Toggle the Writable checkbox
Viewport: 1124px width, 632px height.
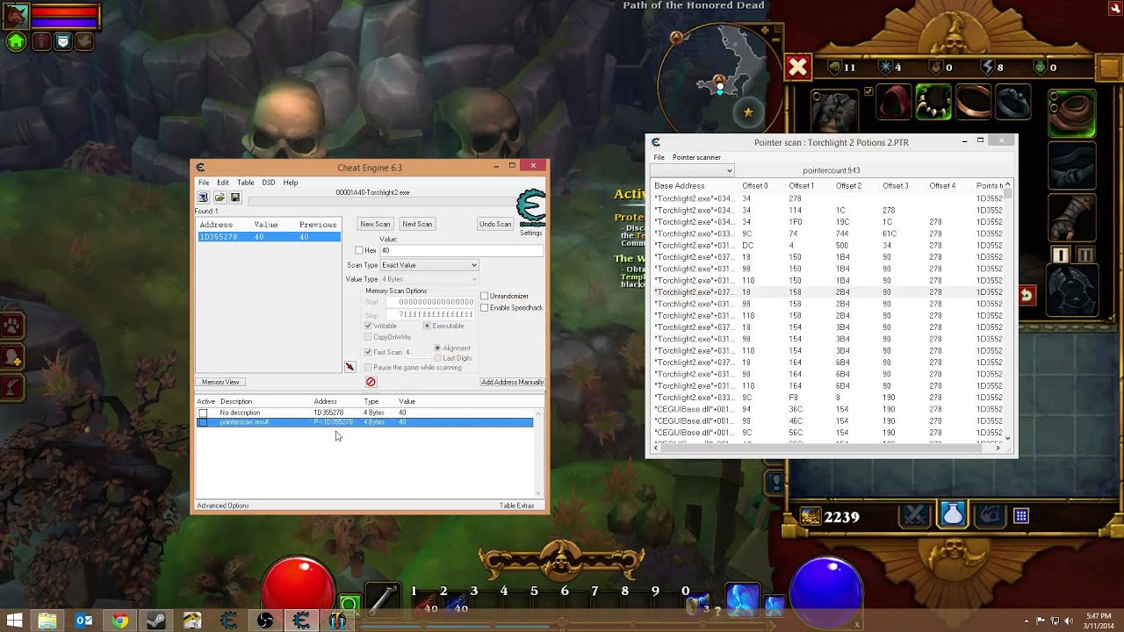(x=368, y=326)
